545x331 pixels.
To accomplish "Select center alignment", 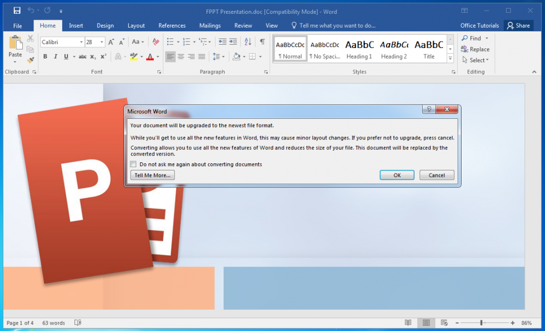I will pos(181,56).
